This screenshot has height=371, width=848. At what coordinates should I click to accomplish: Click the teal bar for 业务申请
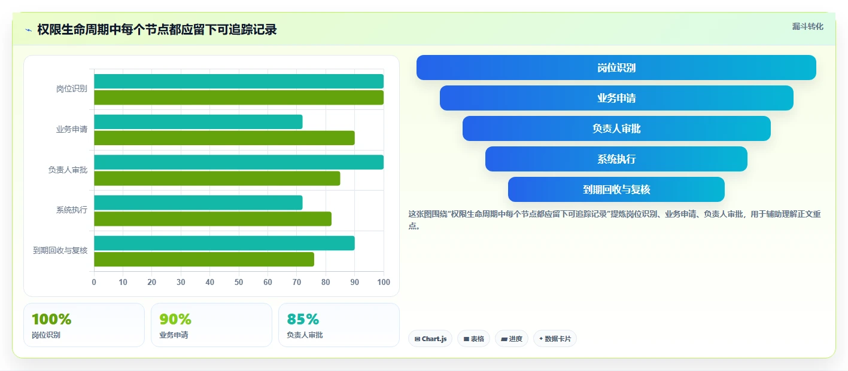(x=198, y=122)
